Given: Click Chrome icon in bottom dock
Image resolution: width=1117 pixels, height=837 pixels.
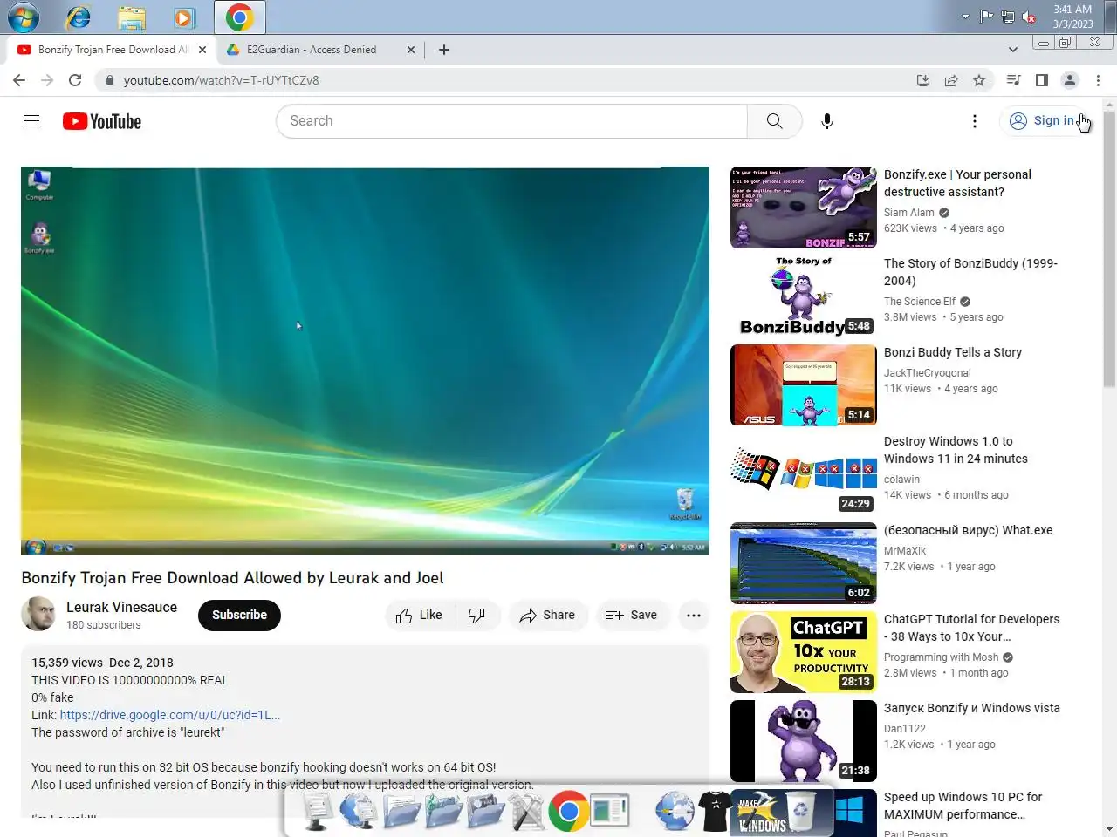Looking at the screenshot, I should point(568,812).
